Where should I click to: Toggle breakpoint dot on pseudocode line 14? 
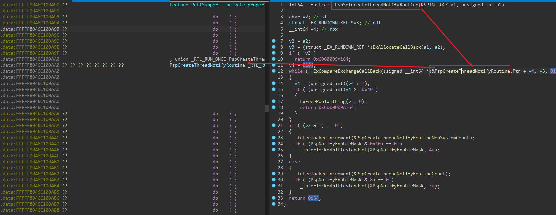click(x=274, y=83)
